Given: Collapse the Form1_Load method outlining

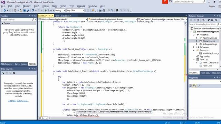Looking at the screenshot, I should 43,49.
